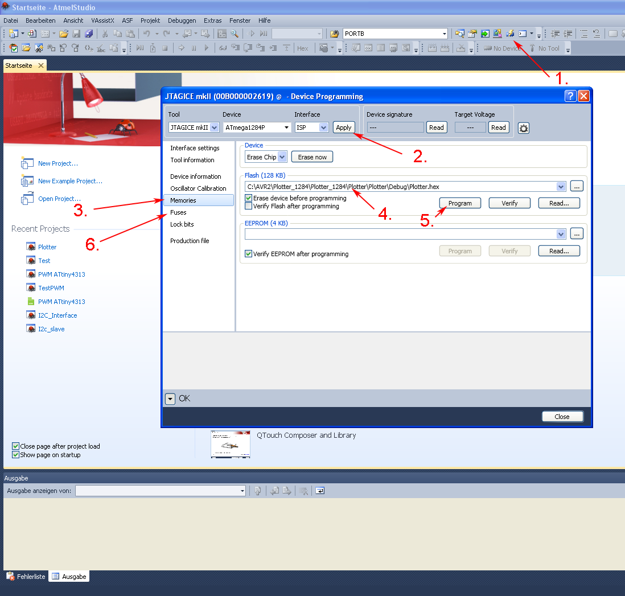Image resolution: width=625 pixels, height=596 pixels.
Task: Click the No Tool toolbar indicator
Action: [545, 48]
